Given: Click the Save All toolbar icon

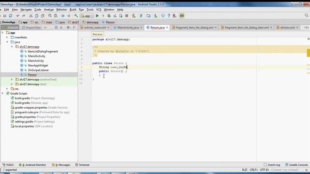Looking at the screenshot, I should coord(5,15).
